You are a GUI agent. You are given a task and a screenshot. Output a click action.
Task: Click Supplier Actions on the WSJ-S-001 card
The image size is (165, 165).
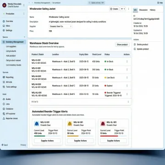click(47, 141)
